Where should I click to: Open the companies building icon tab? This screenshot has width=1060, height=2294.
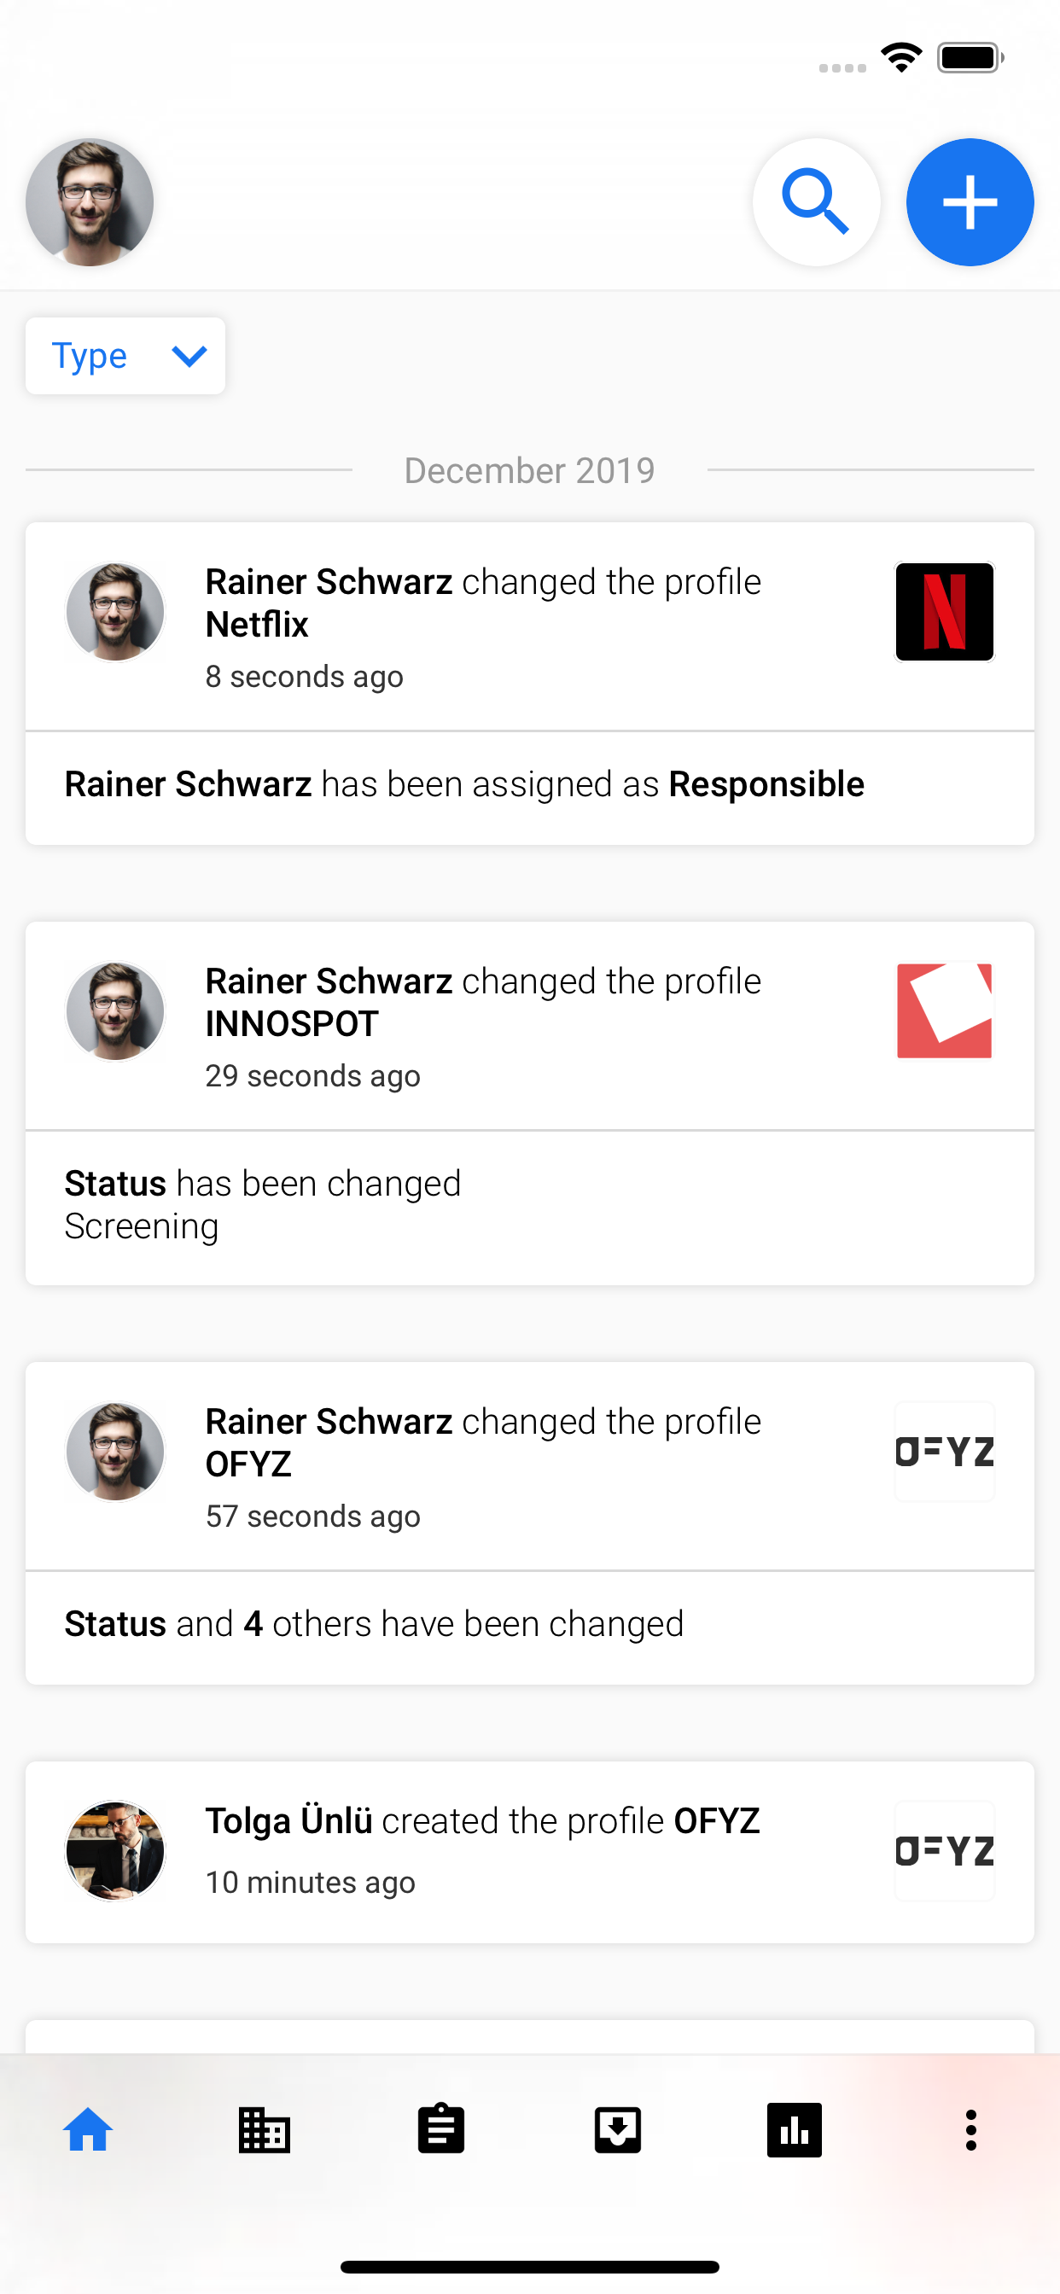click(x=265, y=2130)
